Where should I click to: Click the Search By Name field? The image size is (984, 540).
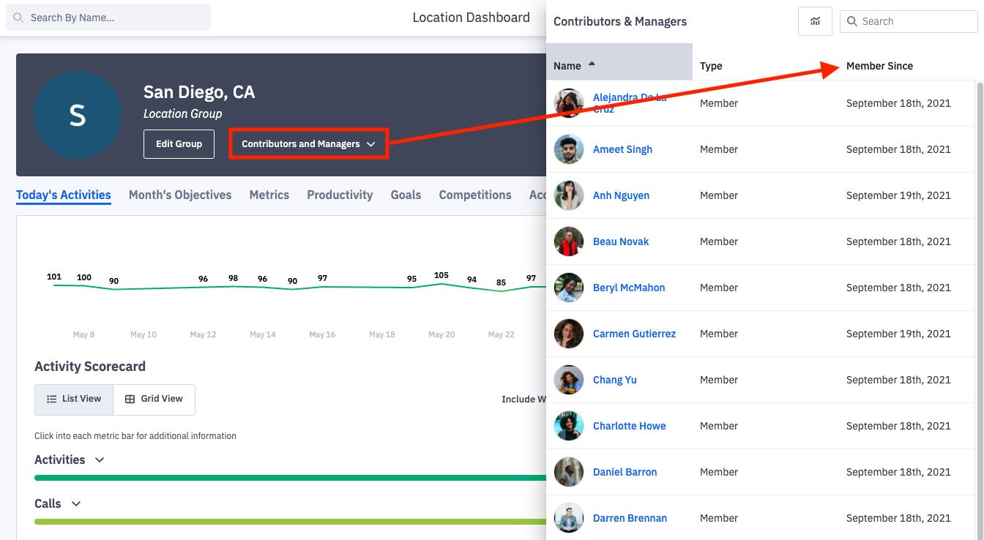coord(108,18)
